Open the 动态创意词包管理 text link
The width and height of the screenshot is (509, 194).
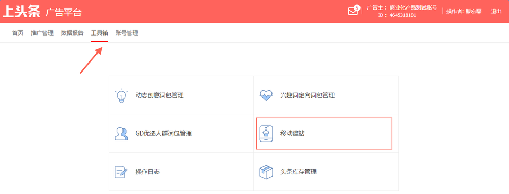(160, 95)
